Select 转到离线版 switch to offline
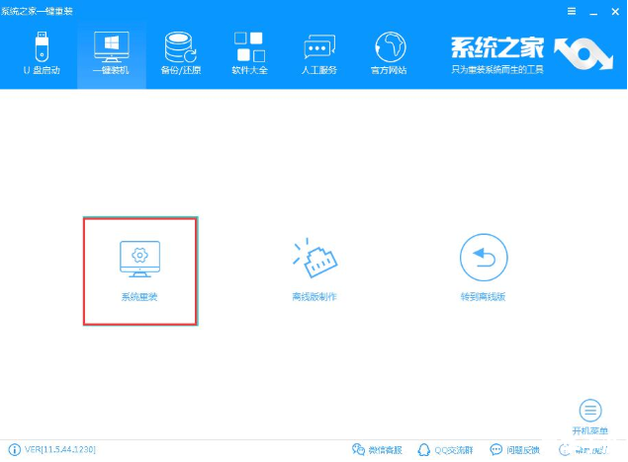Viewport: 628px width, 462px height. click(x=484, y=268)
